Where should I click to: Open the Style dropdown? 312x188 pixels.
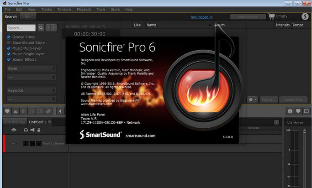coord(32,68)
